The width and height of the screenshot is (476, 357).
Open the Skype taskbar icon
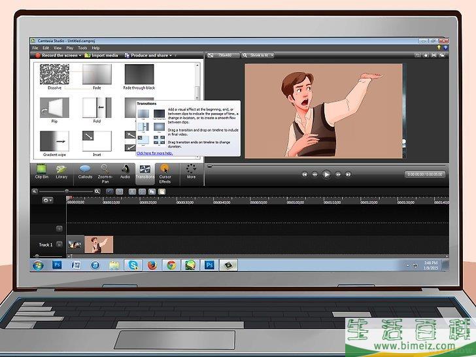coord(133,265)
